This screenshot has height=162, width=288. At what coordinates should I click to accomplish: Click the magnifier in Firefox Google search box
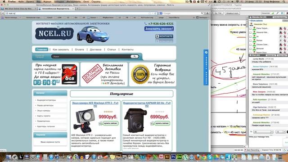[202, 13]
